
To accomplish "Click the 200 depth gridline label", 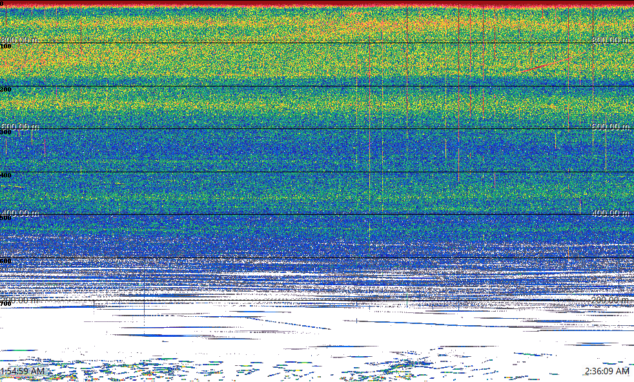I will click(x=6, y=89).
